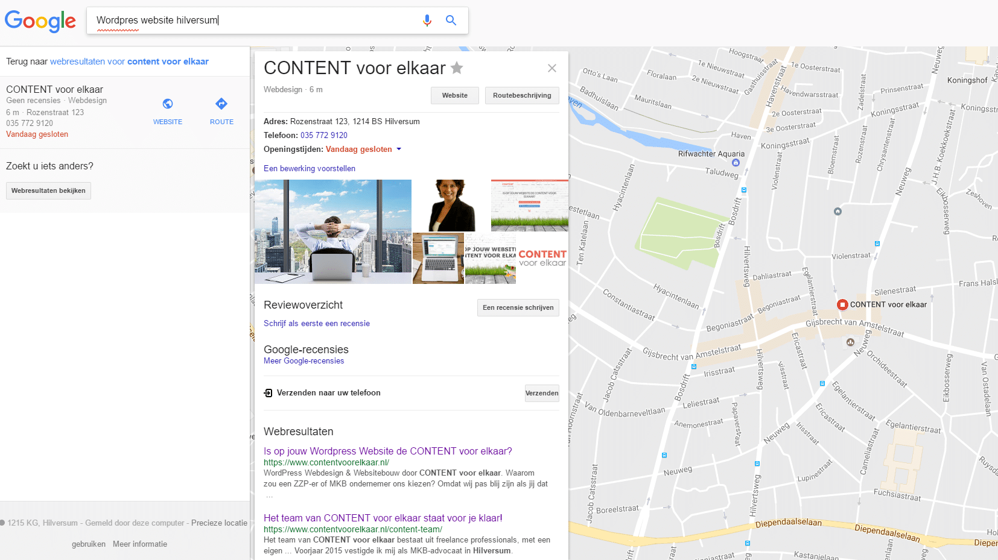Click 'Meer informatie' footer link

coord(140,544)
